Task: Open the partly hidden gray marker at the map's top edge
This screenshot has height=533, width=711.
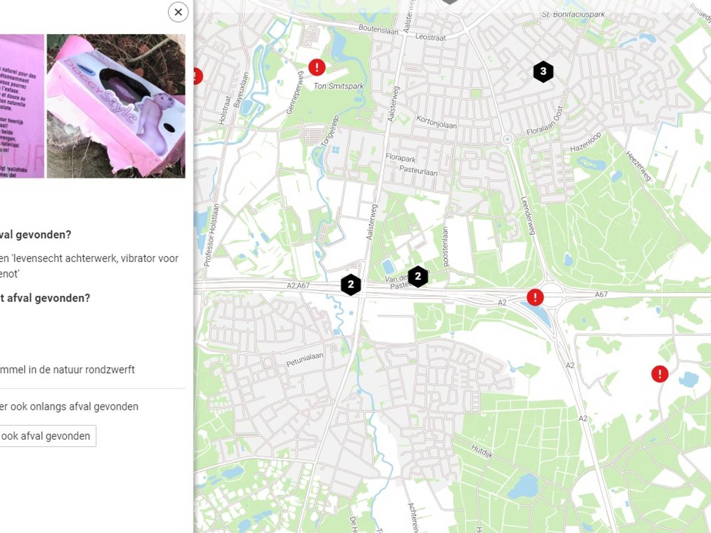Action: (x=449, y=2)
